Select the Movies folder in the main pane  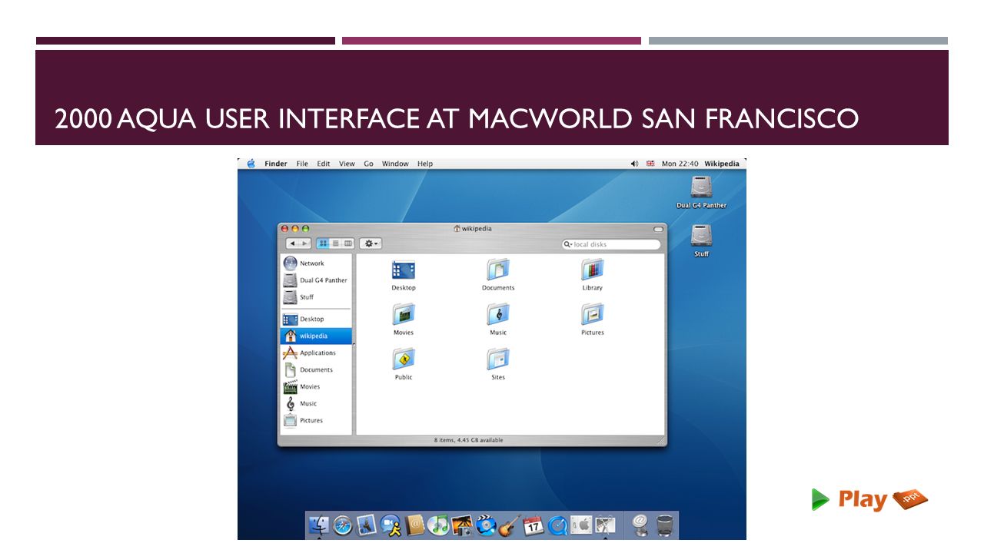pos(404,319)
